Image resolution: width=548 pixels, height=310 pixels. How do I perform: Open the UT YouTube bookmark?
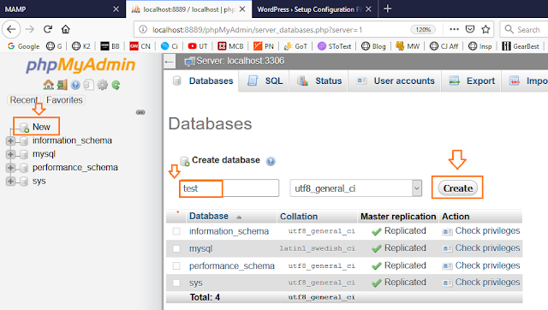[198, 46]
